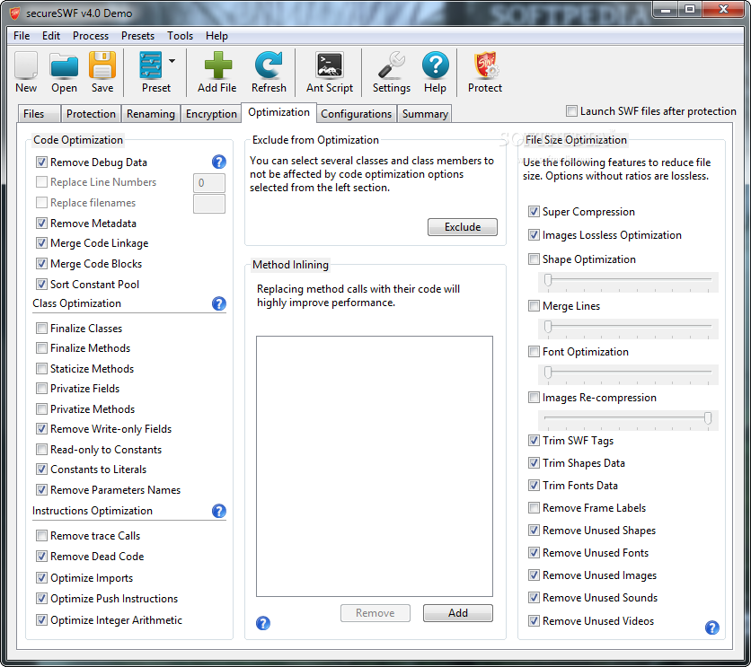Toggle Optimize Integer Arithmetic checkbox

pyautogui.click(x=41, y=619)
